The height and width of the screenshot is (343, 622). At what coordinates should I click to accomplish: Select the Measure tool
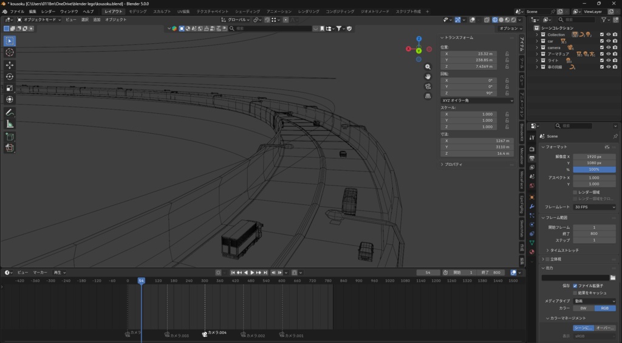coord(10,124)
